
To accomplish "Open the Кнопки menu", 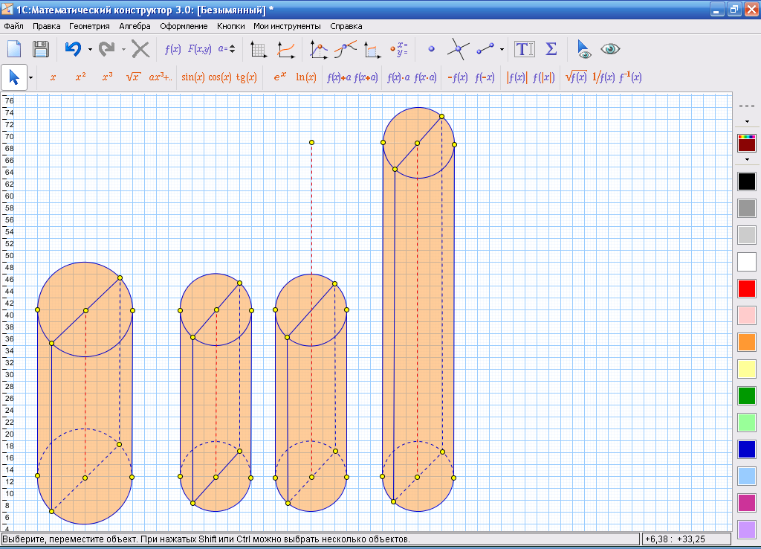I will click(x=231, y=26).
